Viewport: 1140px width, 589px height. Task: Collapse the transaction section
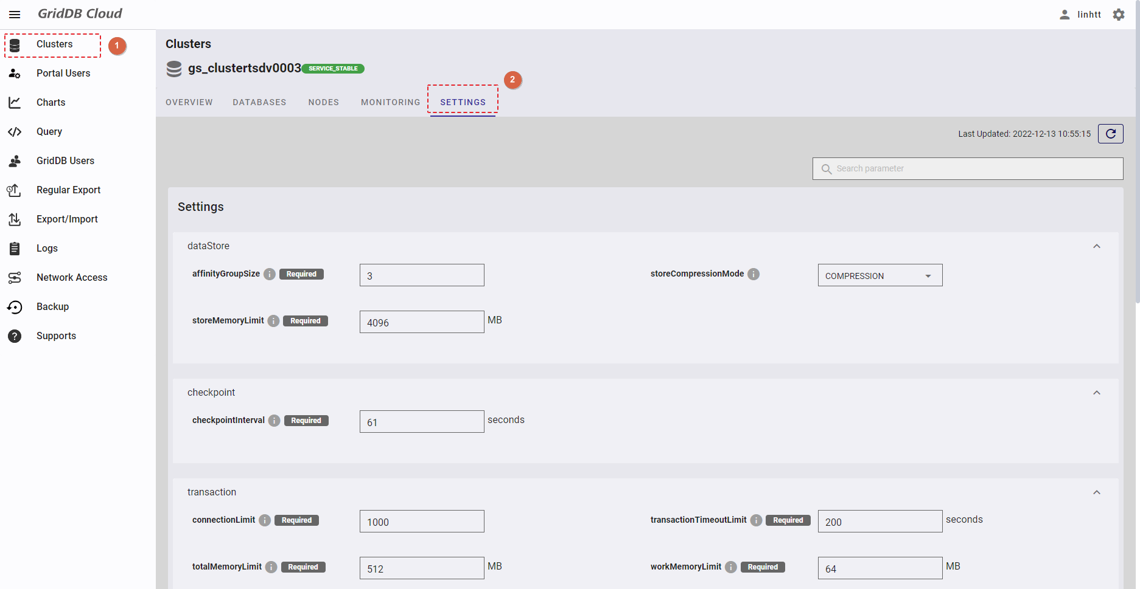[1096, 492]
